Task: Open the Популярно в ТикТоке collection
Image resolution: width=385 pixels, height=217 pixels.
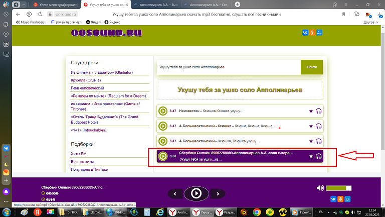Action: click(x=89, y=169)
